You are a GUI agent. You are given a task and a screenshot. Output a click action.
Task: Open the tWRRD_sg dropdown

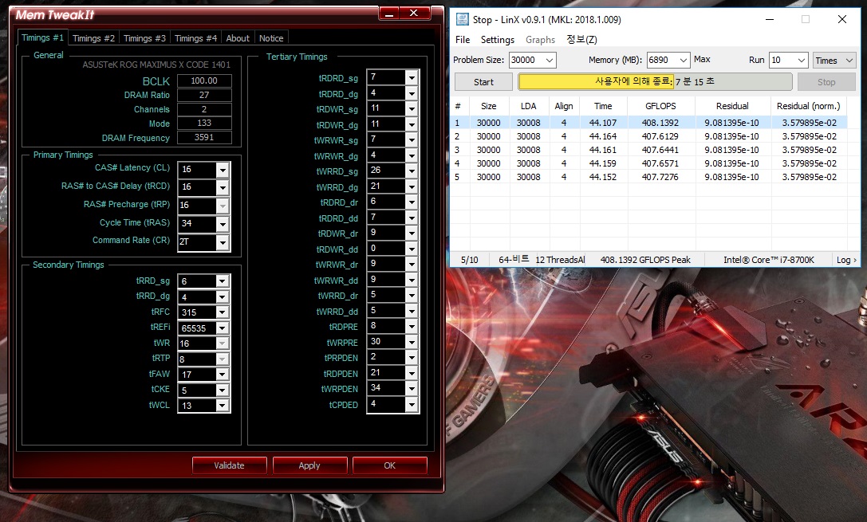pyautogui.click(x=412, y=171)
